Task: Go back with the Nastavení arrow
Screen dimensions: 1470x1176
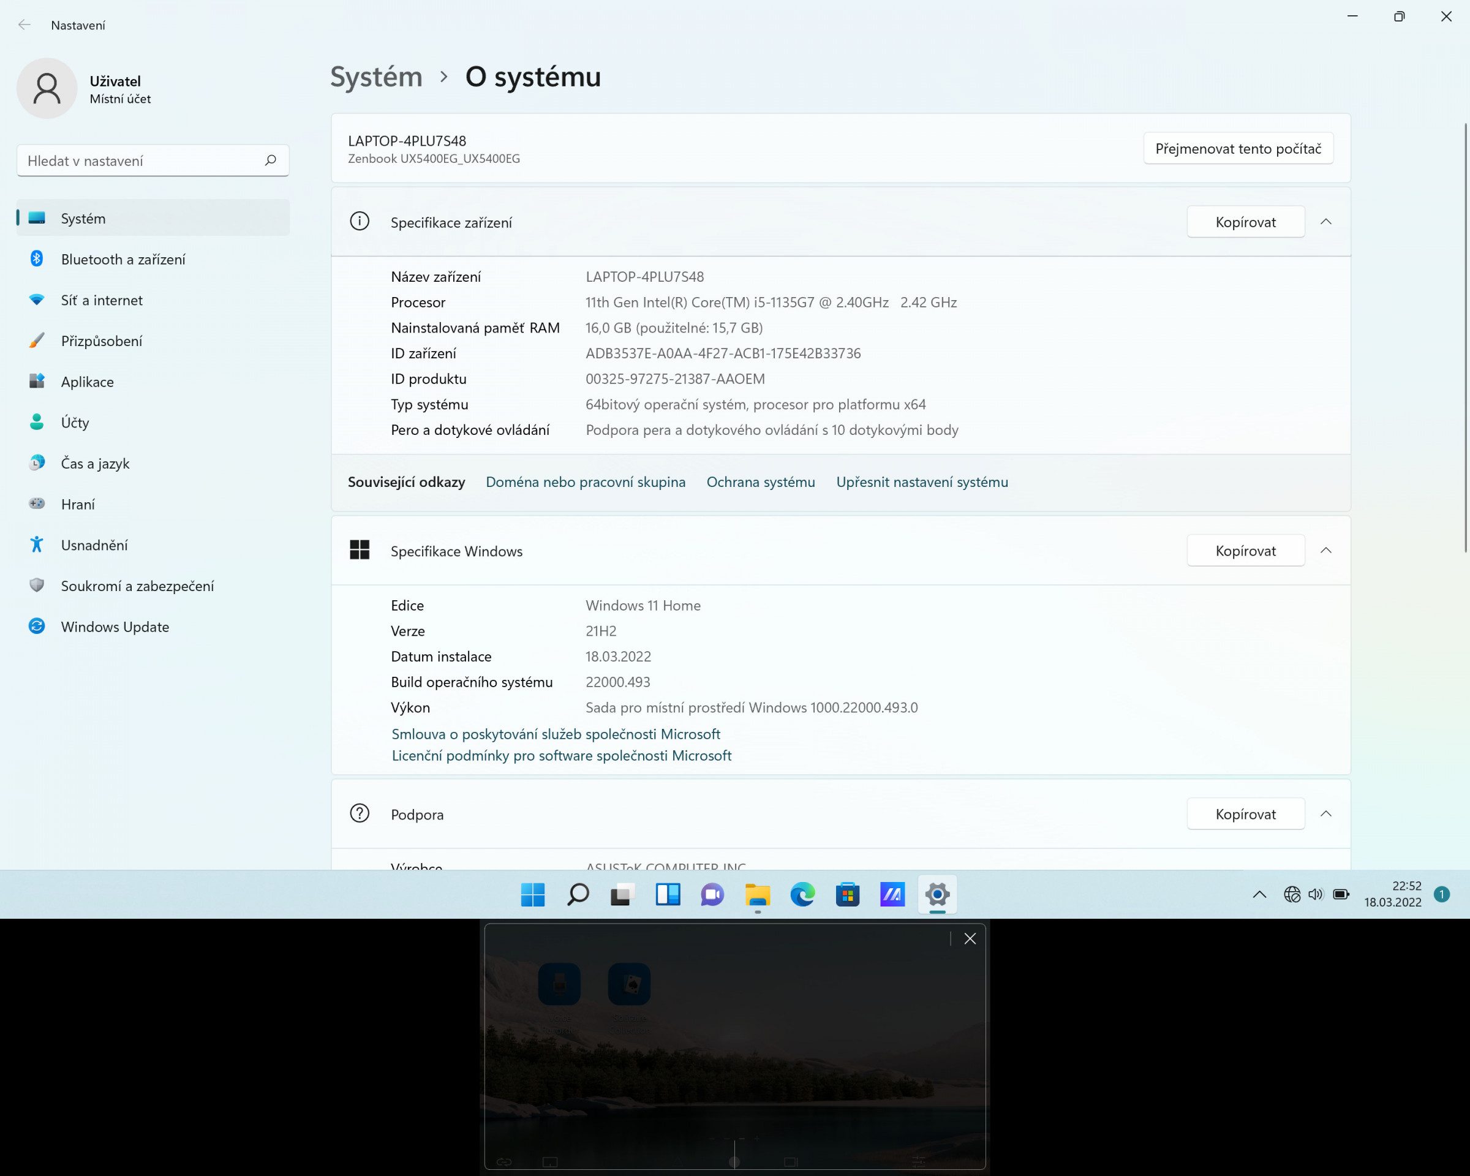Action: (24, 25)
